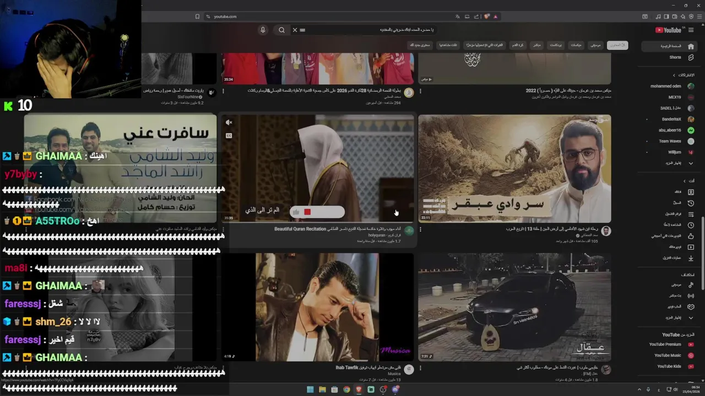Click the search magnifier button
705x396 pixels.
(281, 30)
